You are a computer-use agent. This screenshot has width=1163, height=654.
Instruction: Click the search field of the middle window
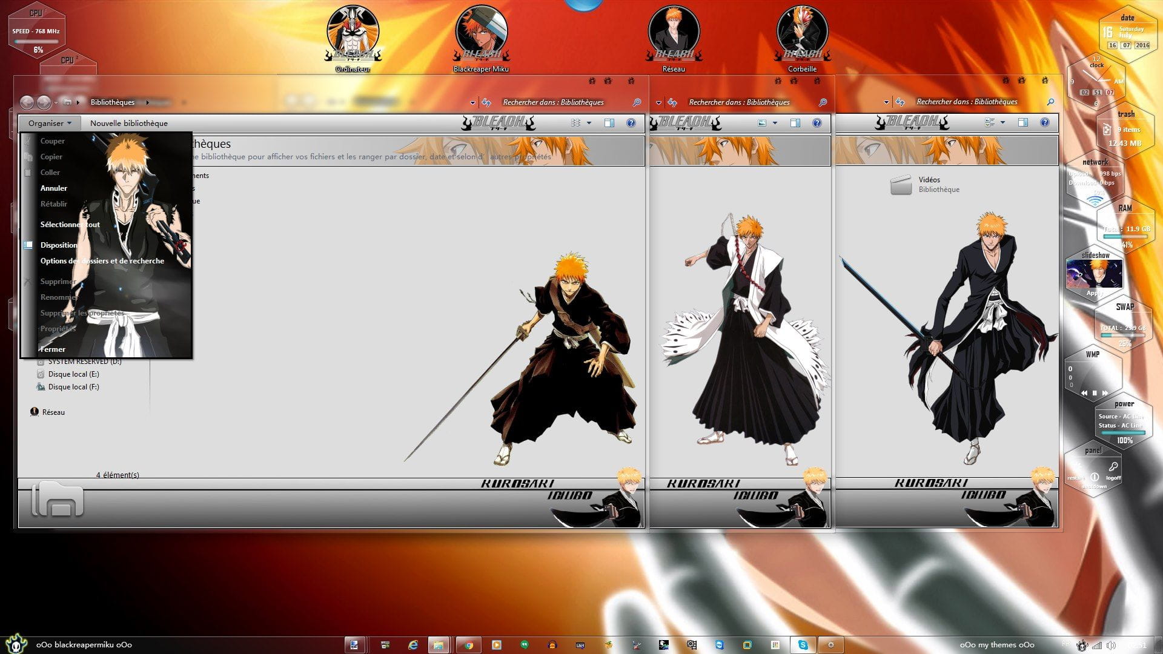[x=739, y=102]
